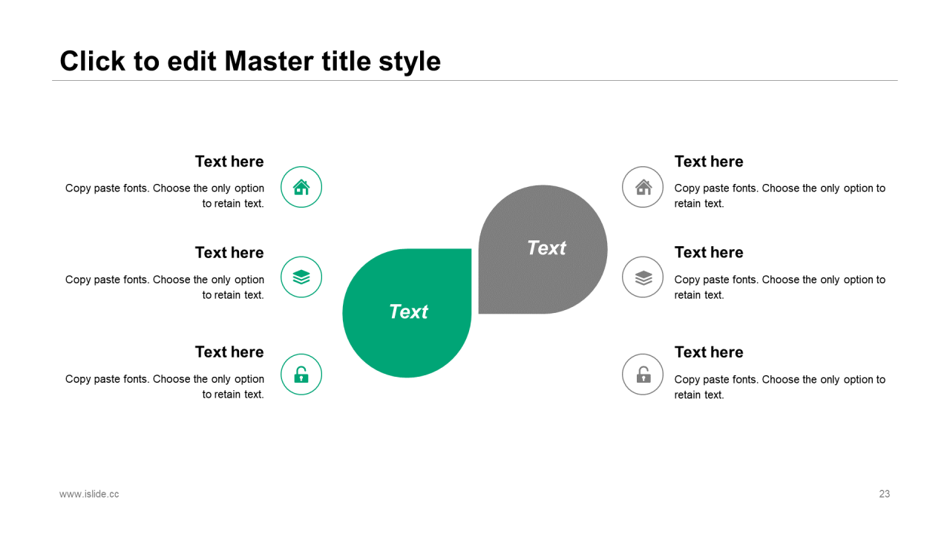Select 'Text here' heading beside gray layers icon
The width and height of the screenshot is (950, 534).
(x=709, y=253)
